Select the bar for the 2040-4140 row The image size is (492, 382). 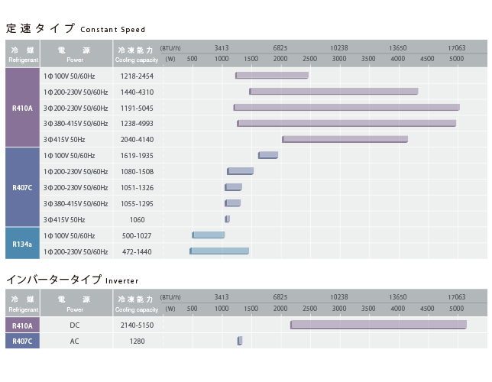click(x=345, y=139)
